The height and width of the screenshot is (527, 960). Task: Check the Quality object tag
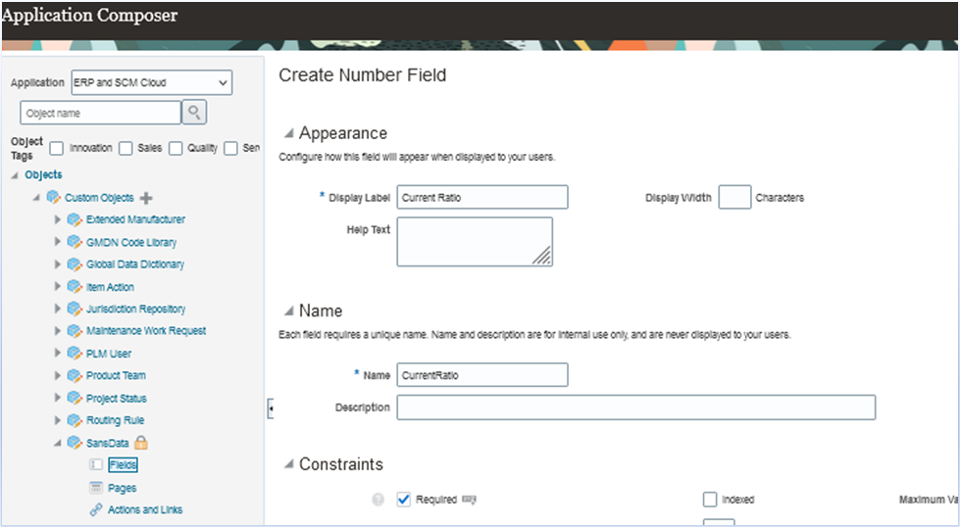tap(176, 148)
